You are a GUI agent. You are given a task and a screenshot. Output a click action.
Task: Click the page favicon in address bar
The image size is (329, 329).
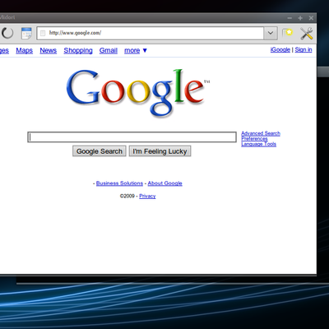click(x=43, y=33)
